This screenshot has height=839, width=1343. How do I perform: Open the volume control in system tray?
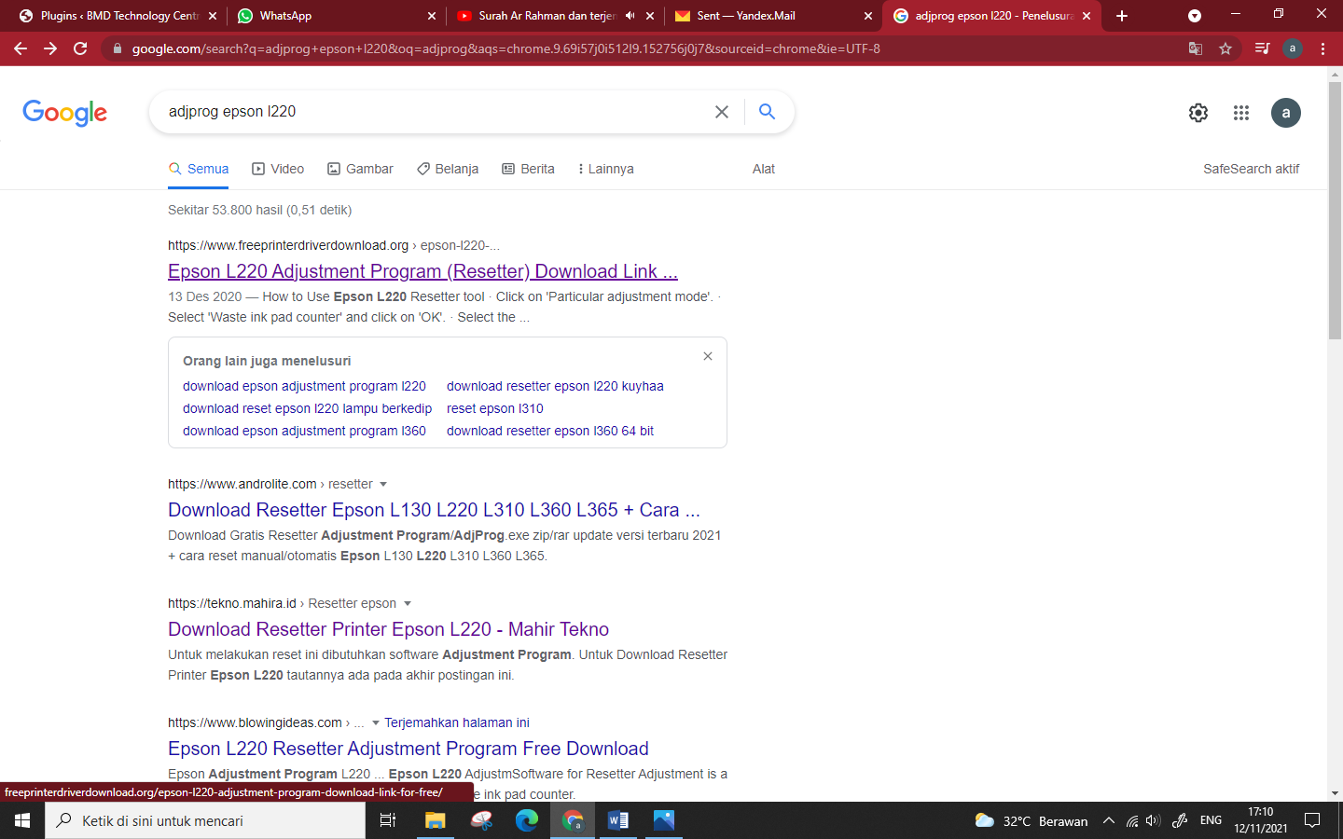(x=1153, y=820)
